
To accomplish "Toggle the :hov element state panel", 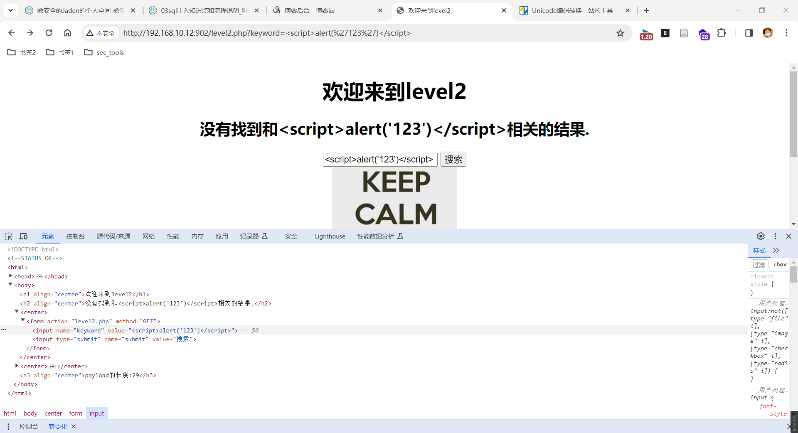I will (780, 265).
